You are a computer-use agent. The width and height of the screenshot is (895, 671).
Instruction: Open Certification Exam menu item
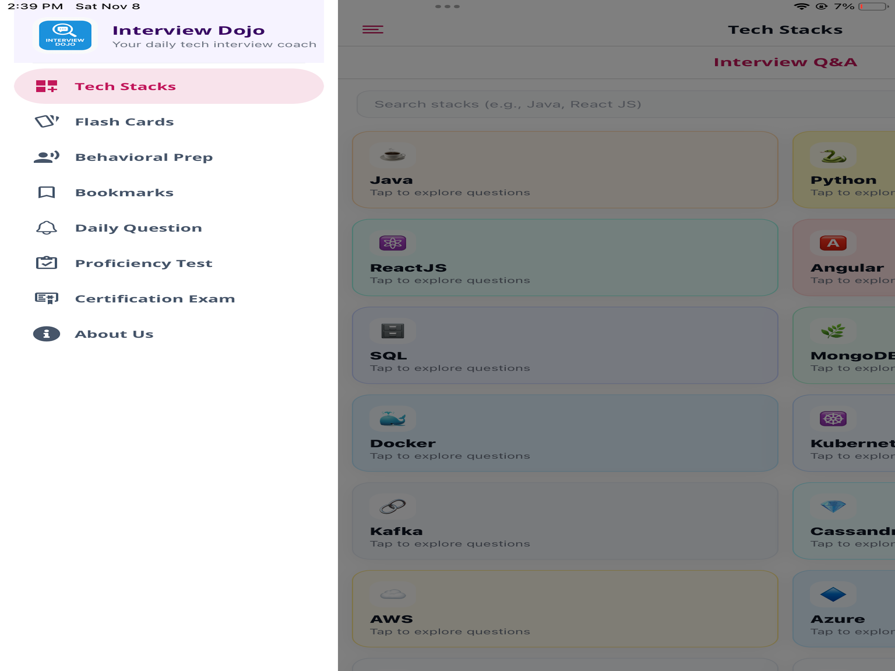click(x=169, y=299)
